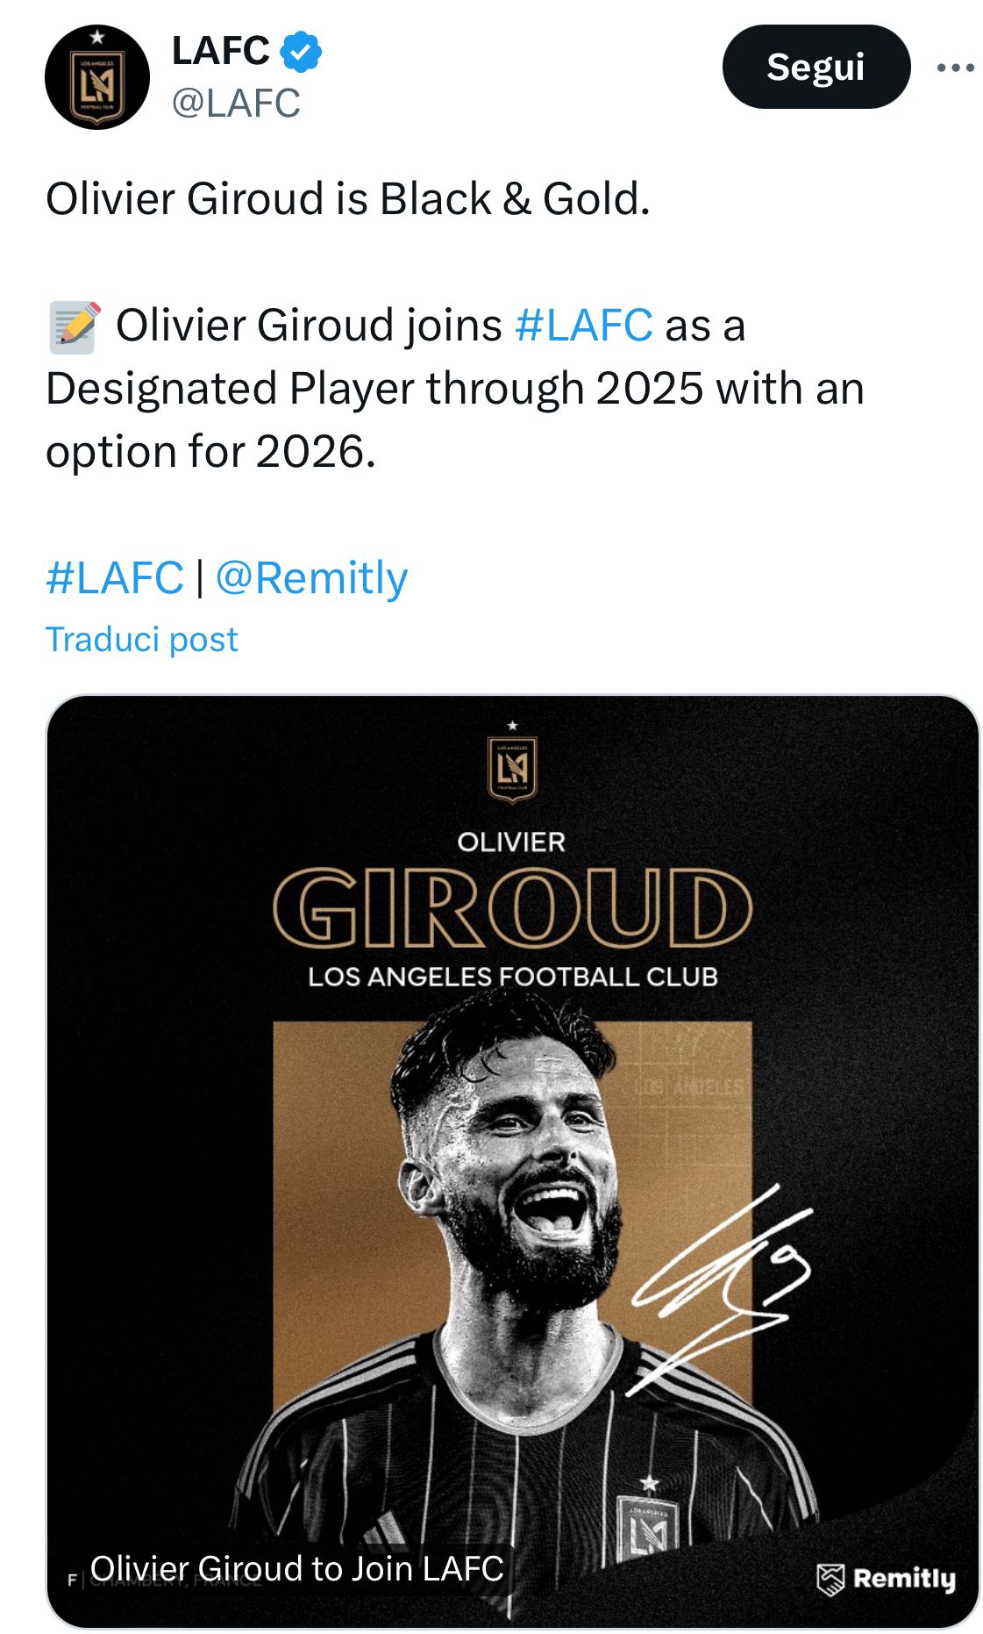This screenshot has height=1634, width=983.
Task: Click the Remitly logo in image corner
Action: (x=886, y=1579)
